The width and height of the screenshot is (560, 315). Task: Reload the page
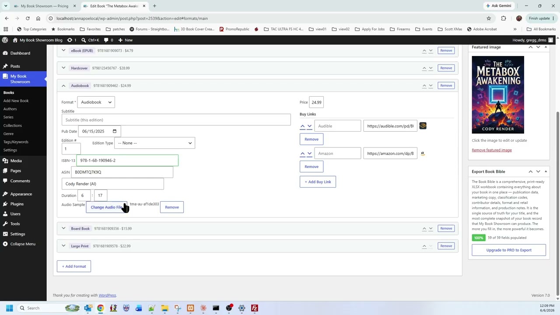point(28,18)
